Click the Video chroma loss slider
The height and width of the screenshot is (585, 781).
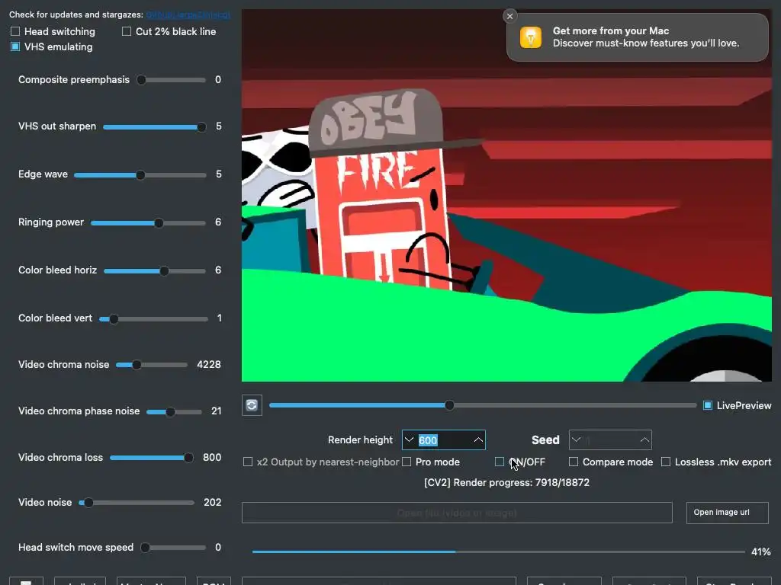coord(152,458)
